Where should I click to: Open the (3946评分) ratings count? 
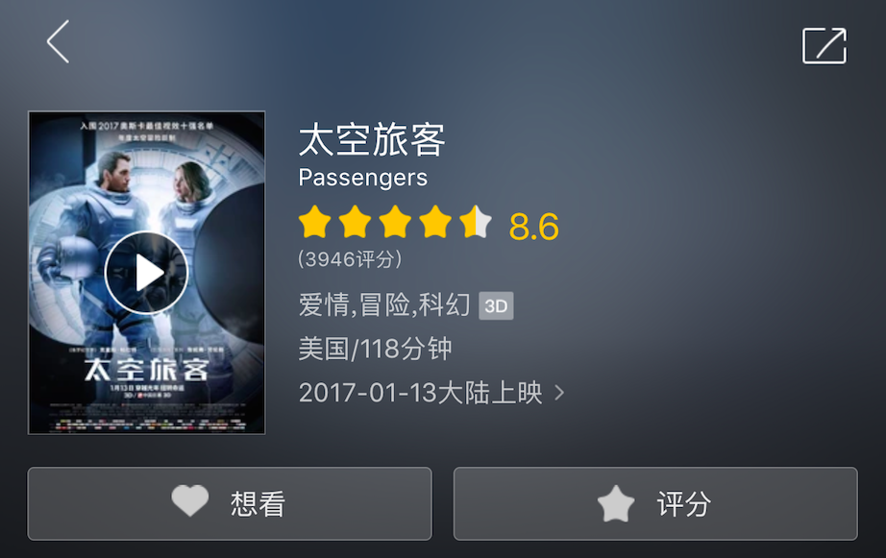[350, 259]
